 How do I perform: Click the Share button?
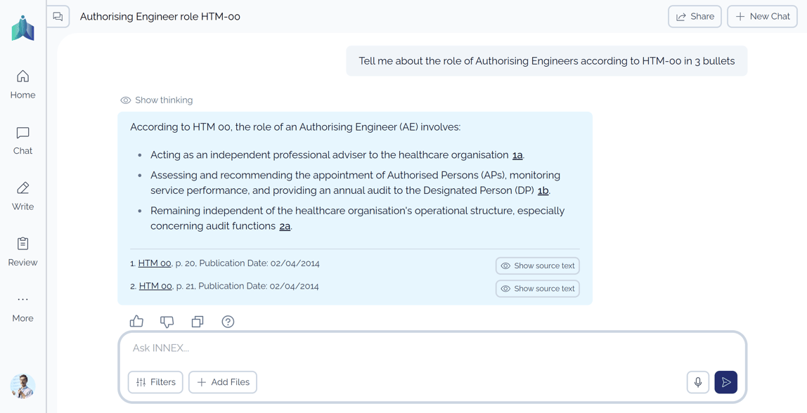pos(694,16)
